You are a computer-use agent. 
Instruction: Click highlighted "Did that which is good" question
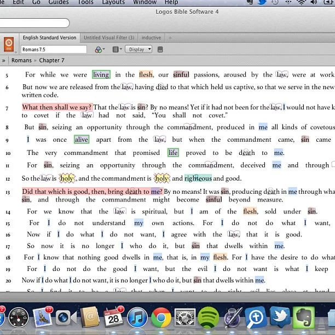[93, 191]
